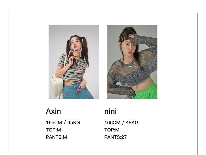This screenshot has height=155, width=206.
Task: Click the pink ball keychain on the jeans
Action: click(x=78, y=90)
